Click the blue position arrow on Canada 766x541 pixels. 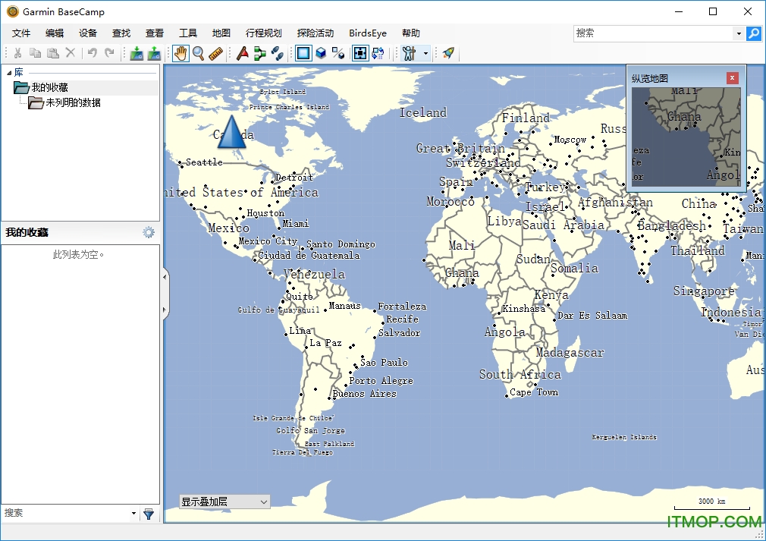pyautogui.click(x=231, y=131)
